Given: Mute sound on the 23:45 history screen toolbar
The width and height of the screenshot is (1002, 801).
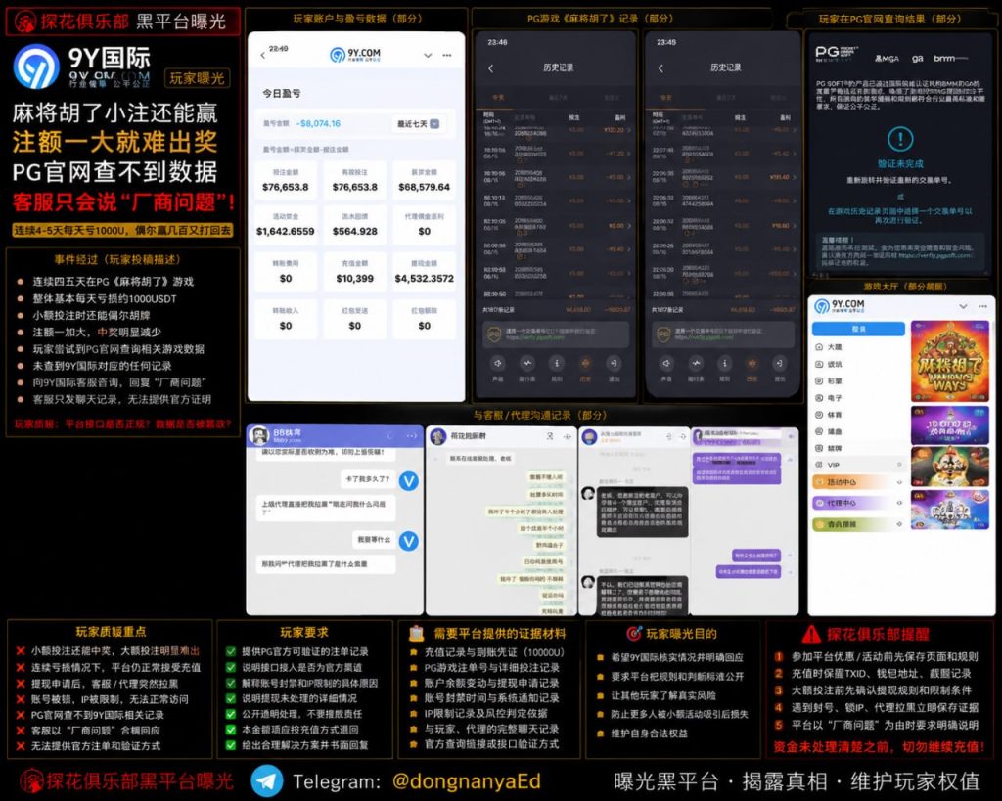Looking at the screenshot, I should [665, 364].
